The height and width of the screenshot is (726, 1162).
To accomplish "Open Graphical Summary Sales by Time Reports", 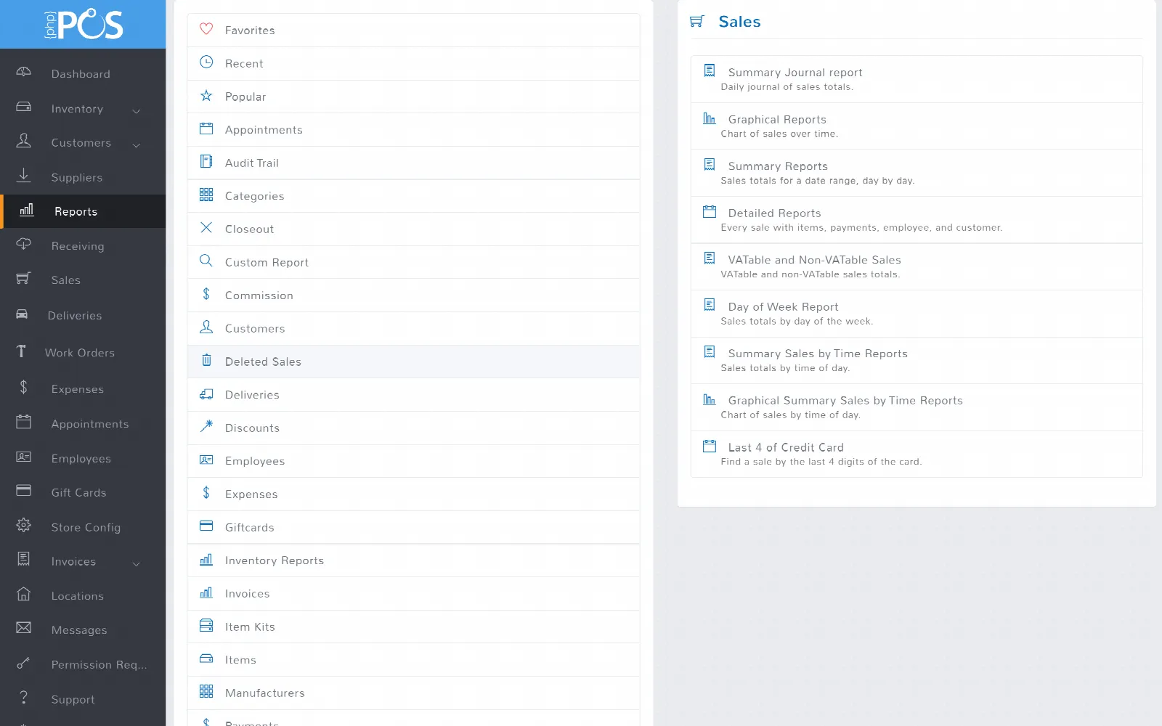I will 917,407.
